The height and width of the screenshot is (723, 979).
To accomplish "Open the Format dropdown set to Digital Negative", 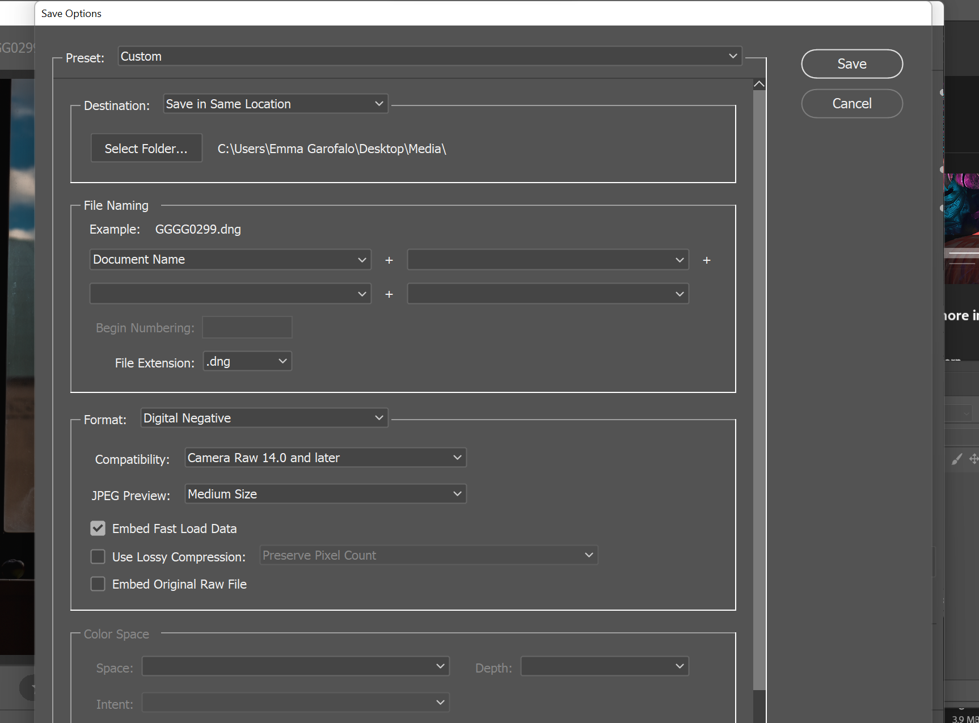I will point(264,418).
